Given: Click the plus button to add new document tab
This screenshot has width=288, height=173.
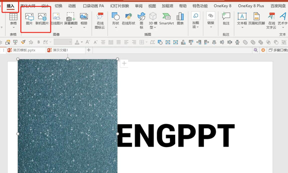Looking at the screenshot, I should pos(89,50).
